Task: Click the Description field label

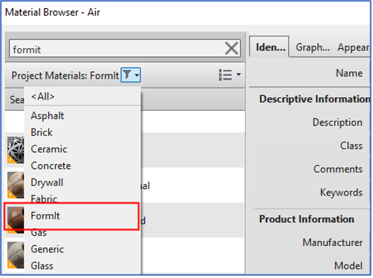Action: tap(337, 123)
